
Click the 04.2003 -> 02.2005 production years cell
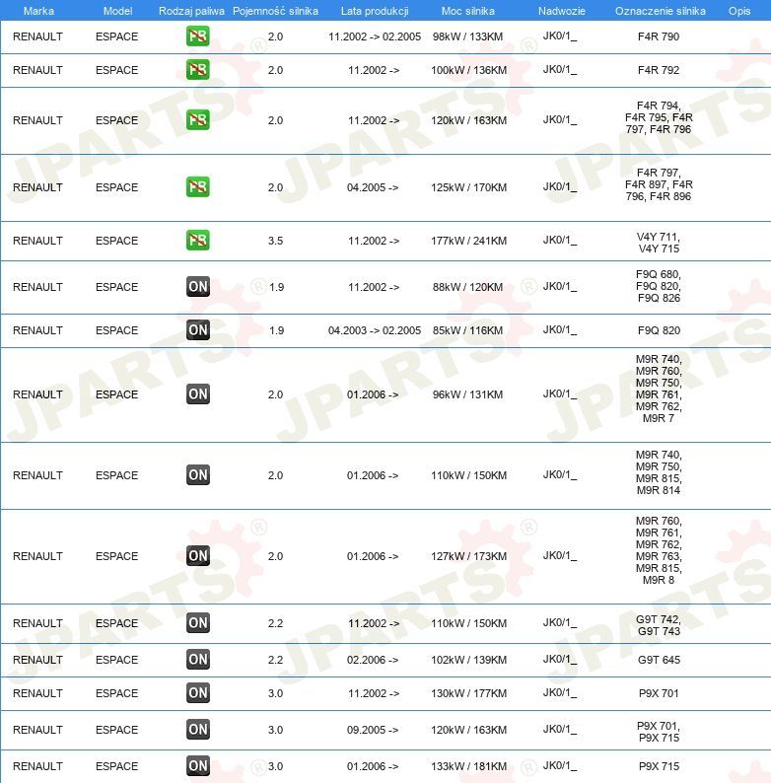[x=374, y=330]
